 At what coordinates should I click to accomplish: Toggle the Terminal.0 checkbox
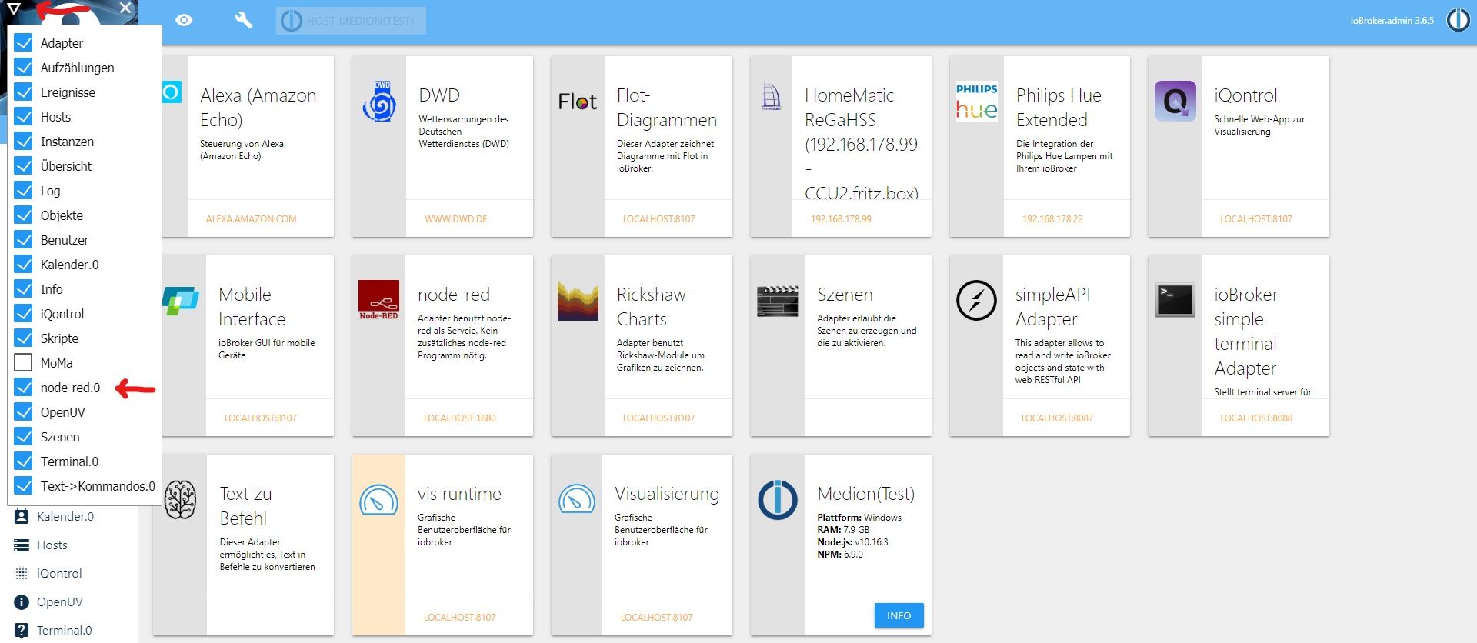pyautogui.click(x=24, y=461)
